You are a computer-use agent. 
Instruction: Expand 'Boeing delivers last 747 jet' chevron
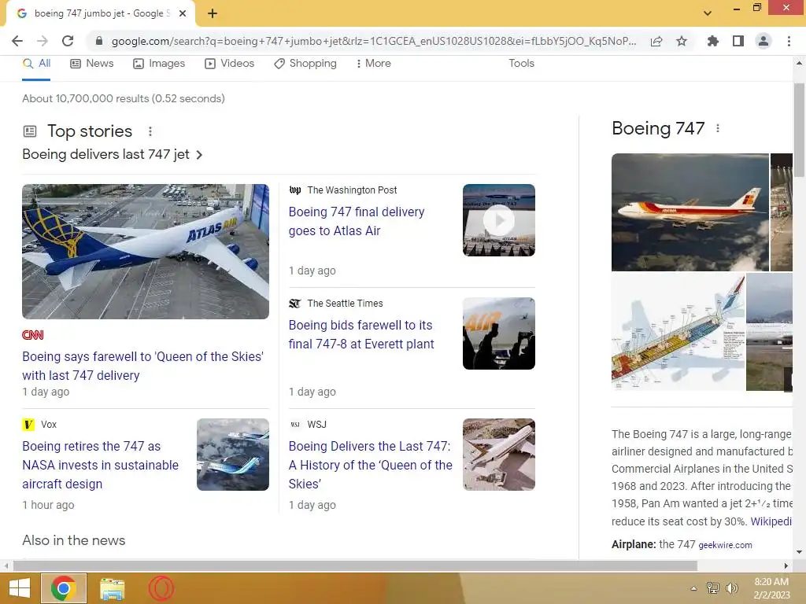[199, 155]
